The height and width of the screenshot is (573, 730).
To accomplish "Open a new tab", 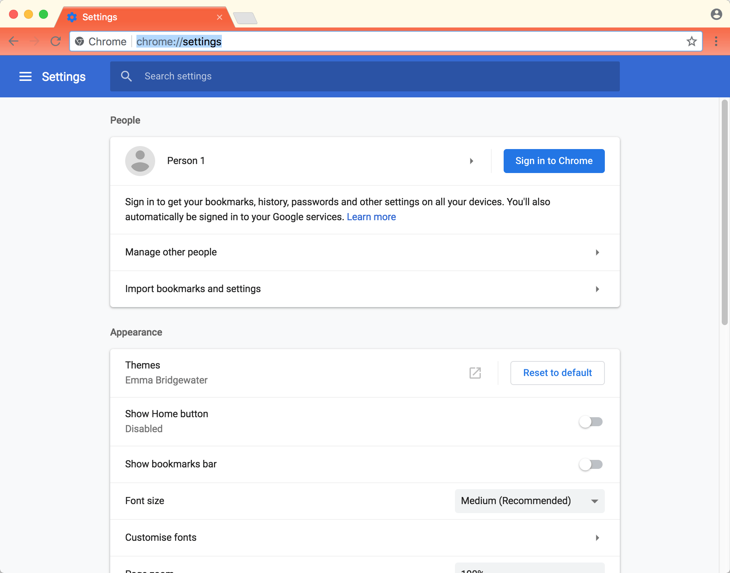I will (x=245, y=18).
